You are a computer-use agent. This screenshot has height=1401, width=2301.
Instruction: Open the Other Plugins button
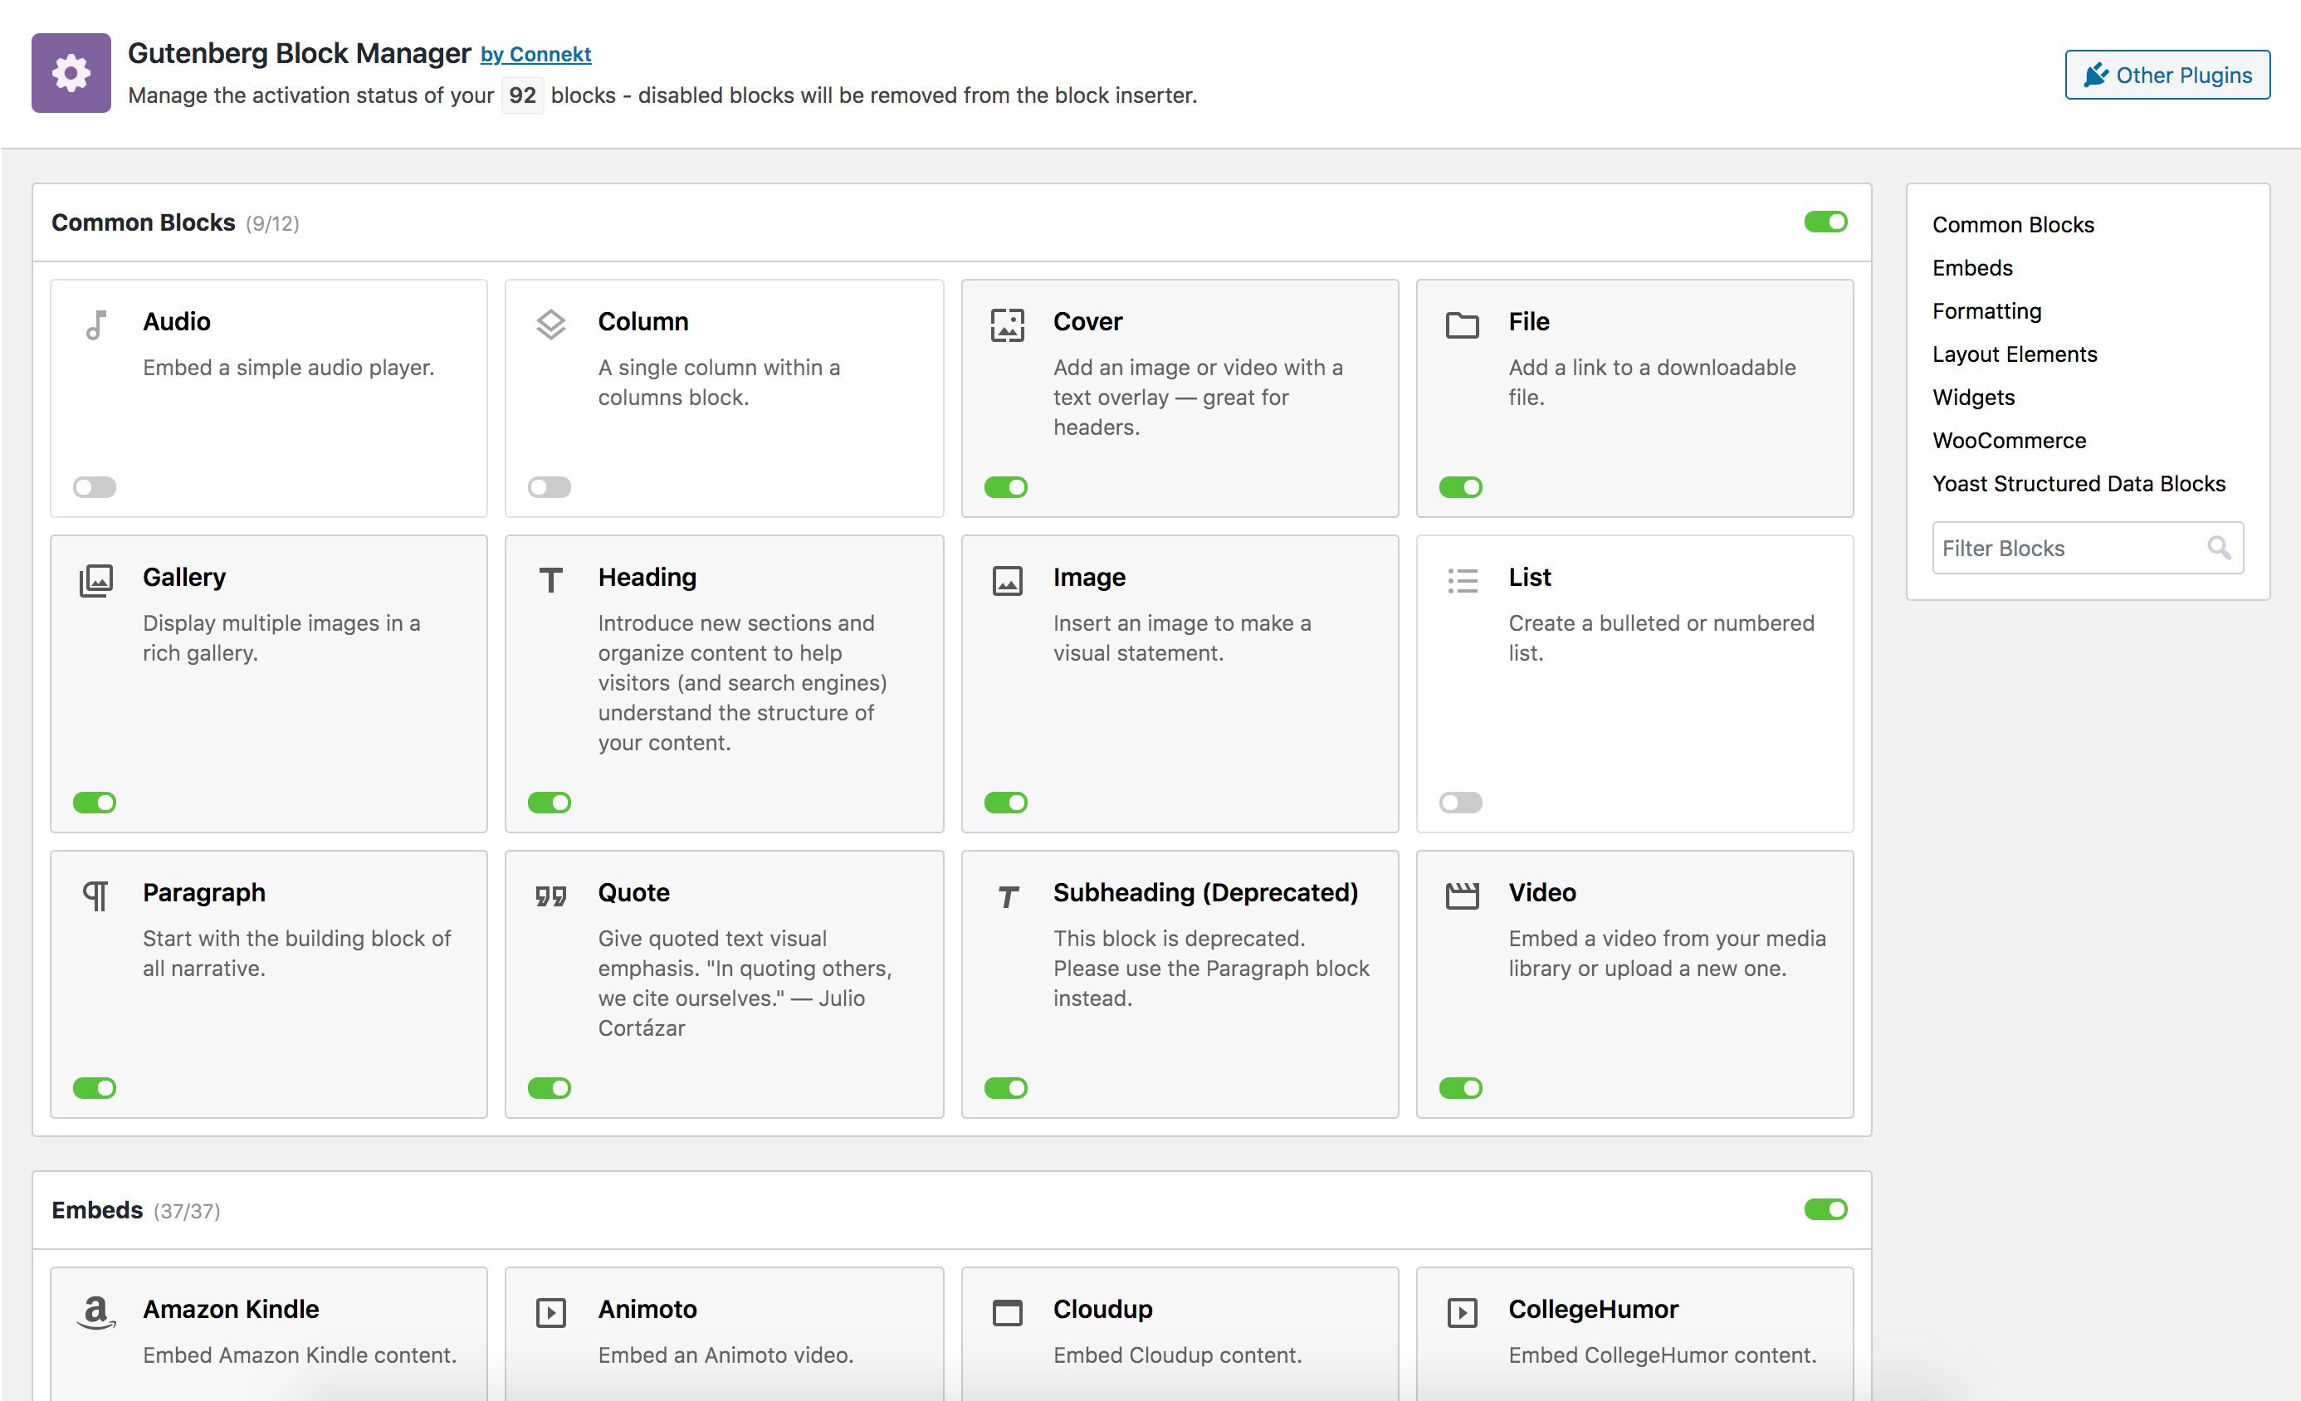[2167, 75]
